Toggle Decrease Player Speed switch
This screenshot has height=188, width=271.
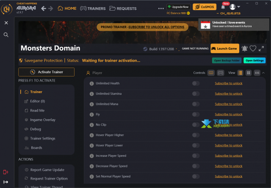[196, 166]
